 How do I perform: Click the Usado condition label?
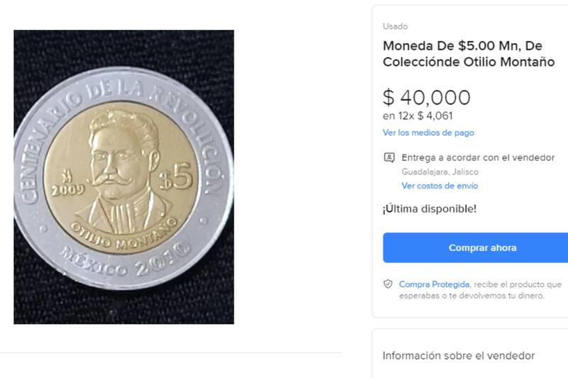click(395, 26)
